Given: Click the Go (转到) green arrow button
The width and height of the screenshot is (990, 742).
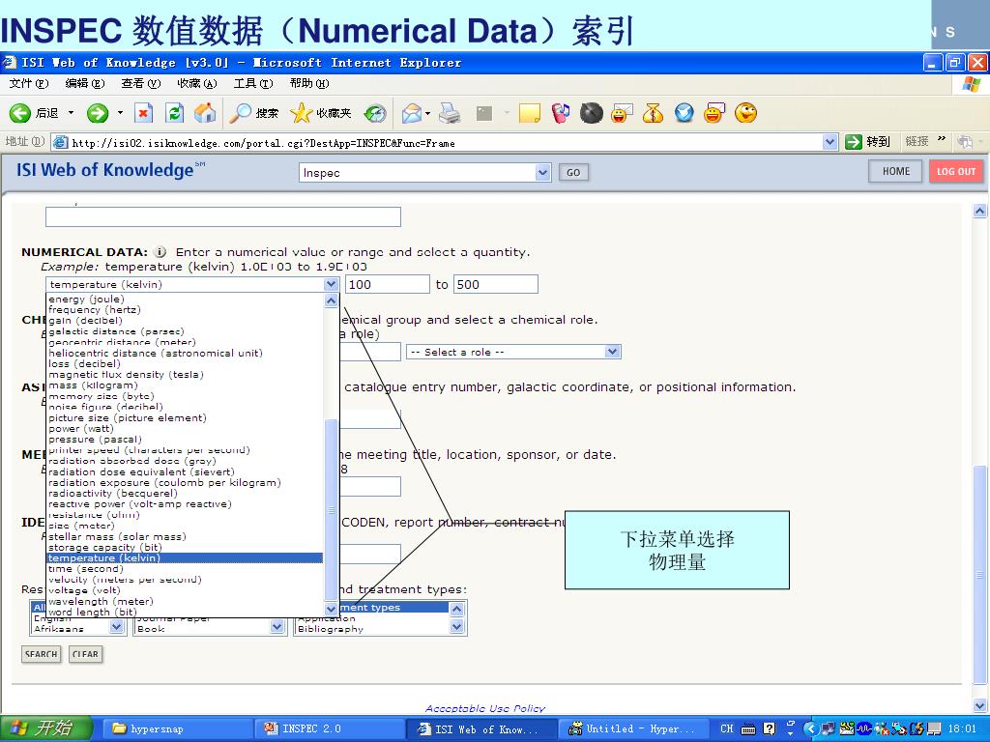Looking at the screenshot, I should tap(867, 142).
